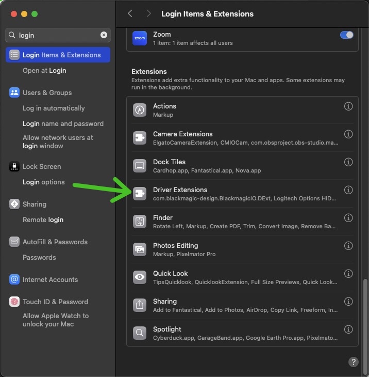
Task: Click the Spotlight magnifier icon
Action: (x=140, y=333)
